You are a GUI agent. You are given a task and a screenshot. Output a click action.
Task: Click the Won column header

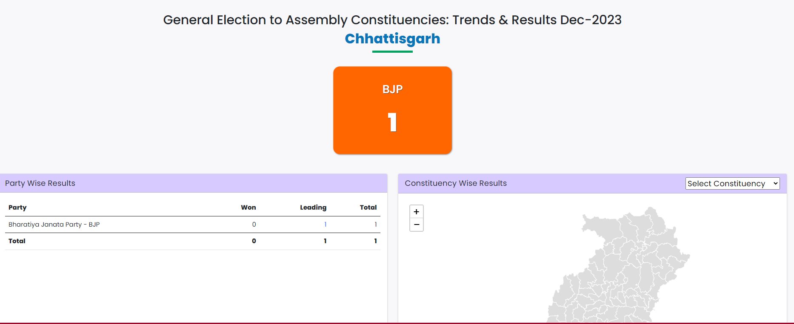click(248, 207)
